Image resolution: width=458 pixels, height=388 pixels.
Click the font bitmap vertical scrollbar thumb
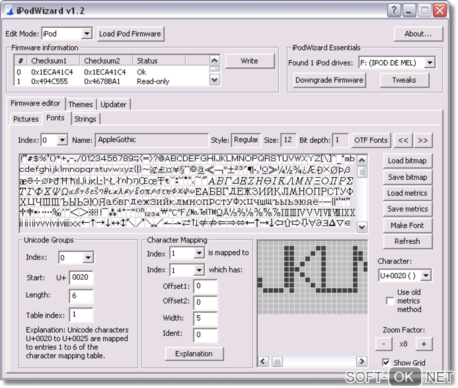click(x=362, y=172)
